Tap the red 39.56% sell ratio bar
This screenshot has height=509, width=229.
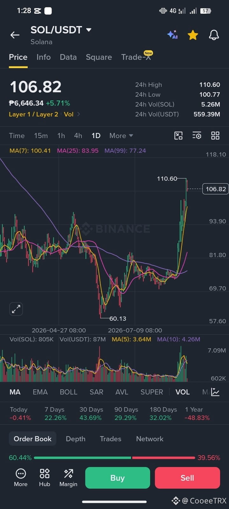click(x=163, y=458)
